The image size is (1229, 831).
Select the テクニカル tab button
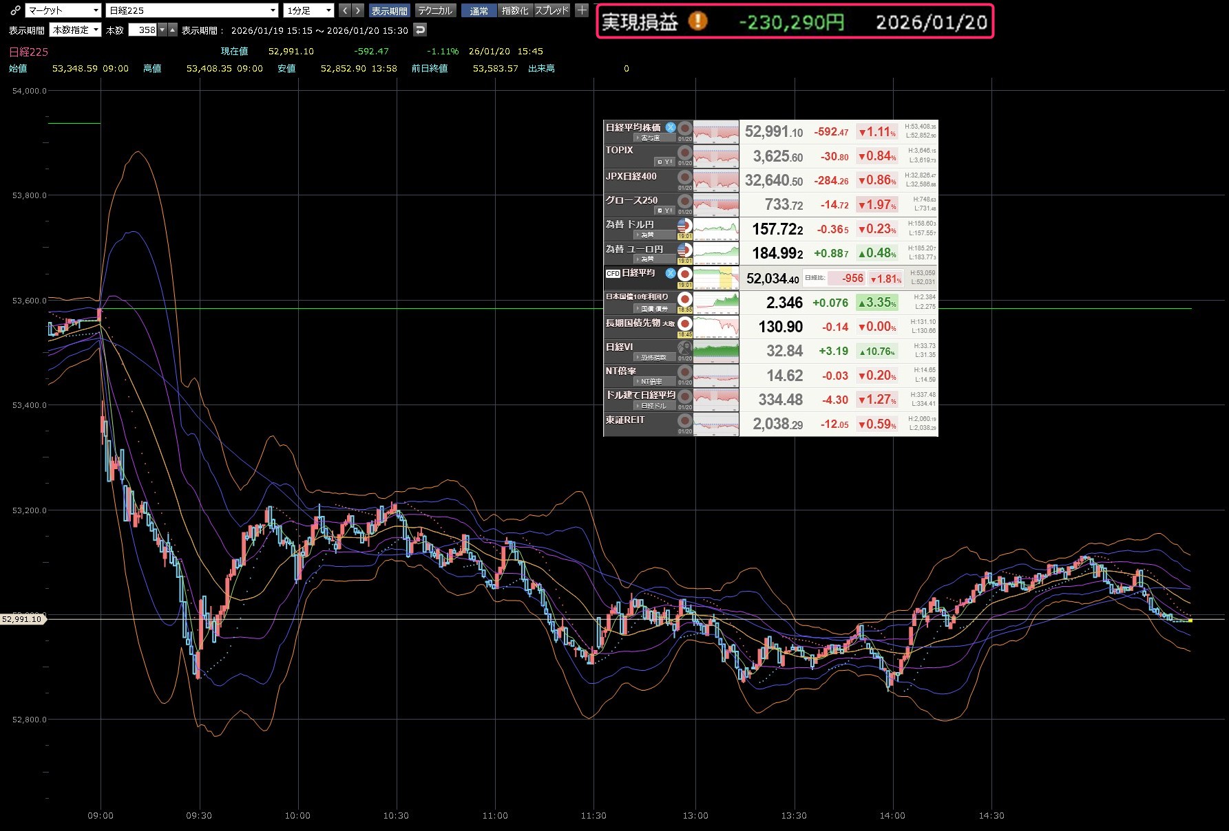tap(435, 10)
